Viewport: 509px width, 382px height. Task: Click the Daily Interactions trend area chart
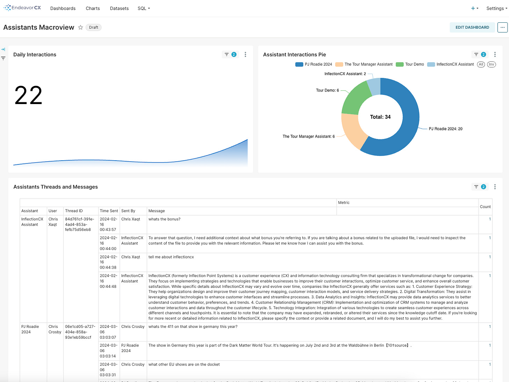(130, 154)
